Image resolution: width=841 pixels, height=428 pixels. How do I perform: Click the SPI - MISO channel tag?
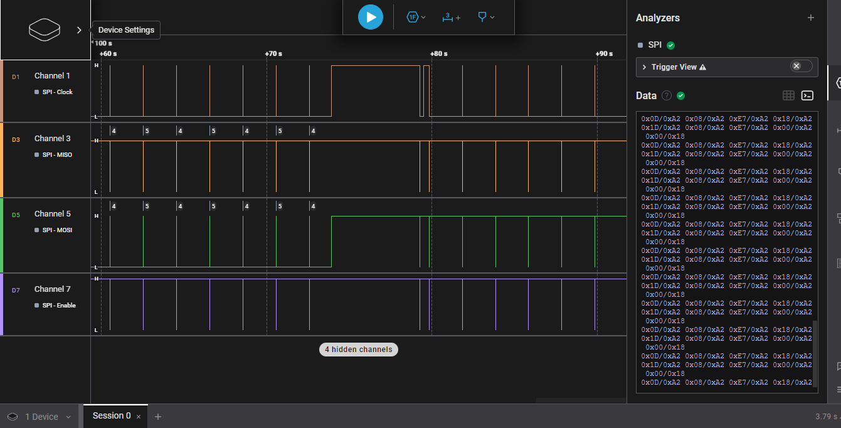(x=53, y=154)
